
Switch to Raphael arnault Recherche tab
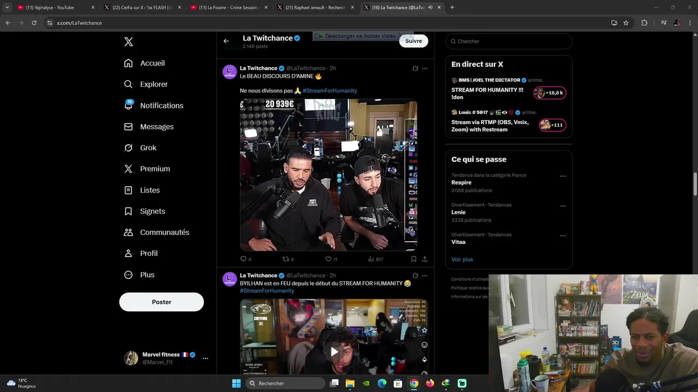315,8
